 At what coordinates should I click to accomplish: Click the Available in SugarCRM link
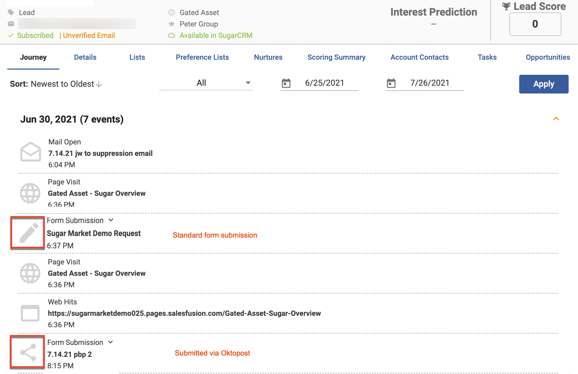click(x=216, y=35)
